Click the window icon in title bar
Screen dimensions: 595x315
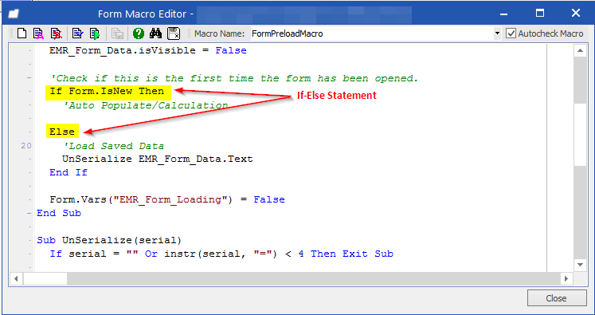[x=14, y=14]
